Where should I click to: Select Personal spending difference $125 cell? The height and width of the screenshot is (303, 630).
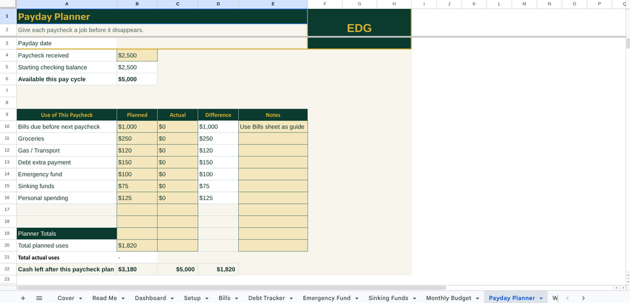click(x=218, y=198)
